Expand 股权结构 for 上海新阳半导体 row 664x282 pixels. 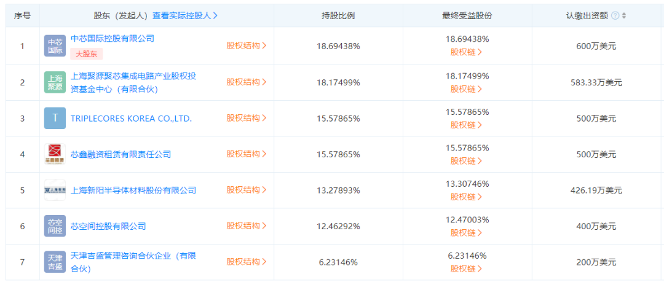(x=247, y=190)
